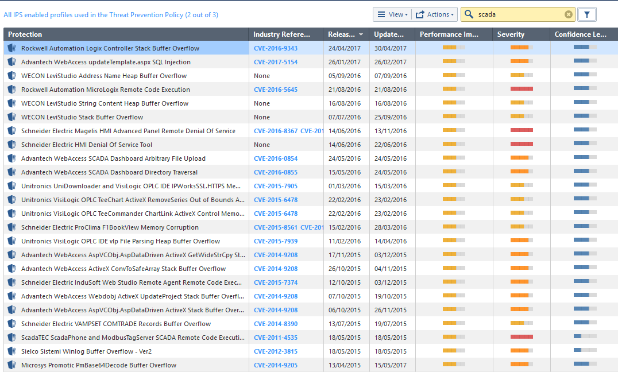
Task: Click in the scada search field
Action: click(x=518, y=14)
